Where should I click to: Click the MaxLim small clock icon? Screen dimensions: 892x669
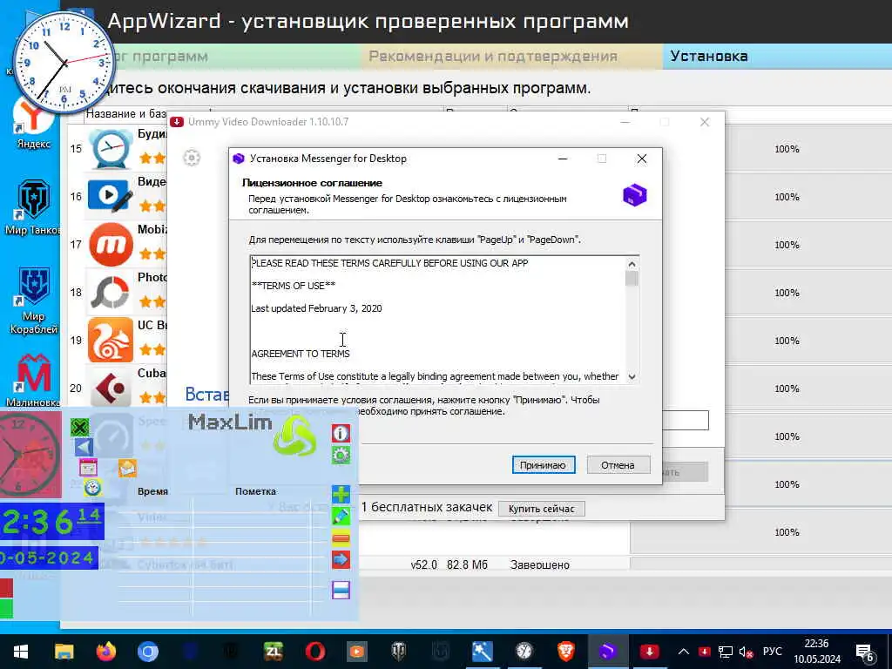[x=92, y=488]
